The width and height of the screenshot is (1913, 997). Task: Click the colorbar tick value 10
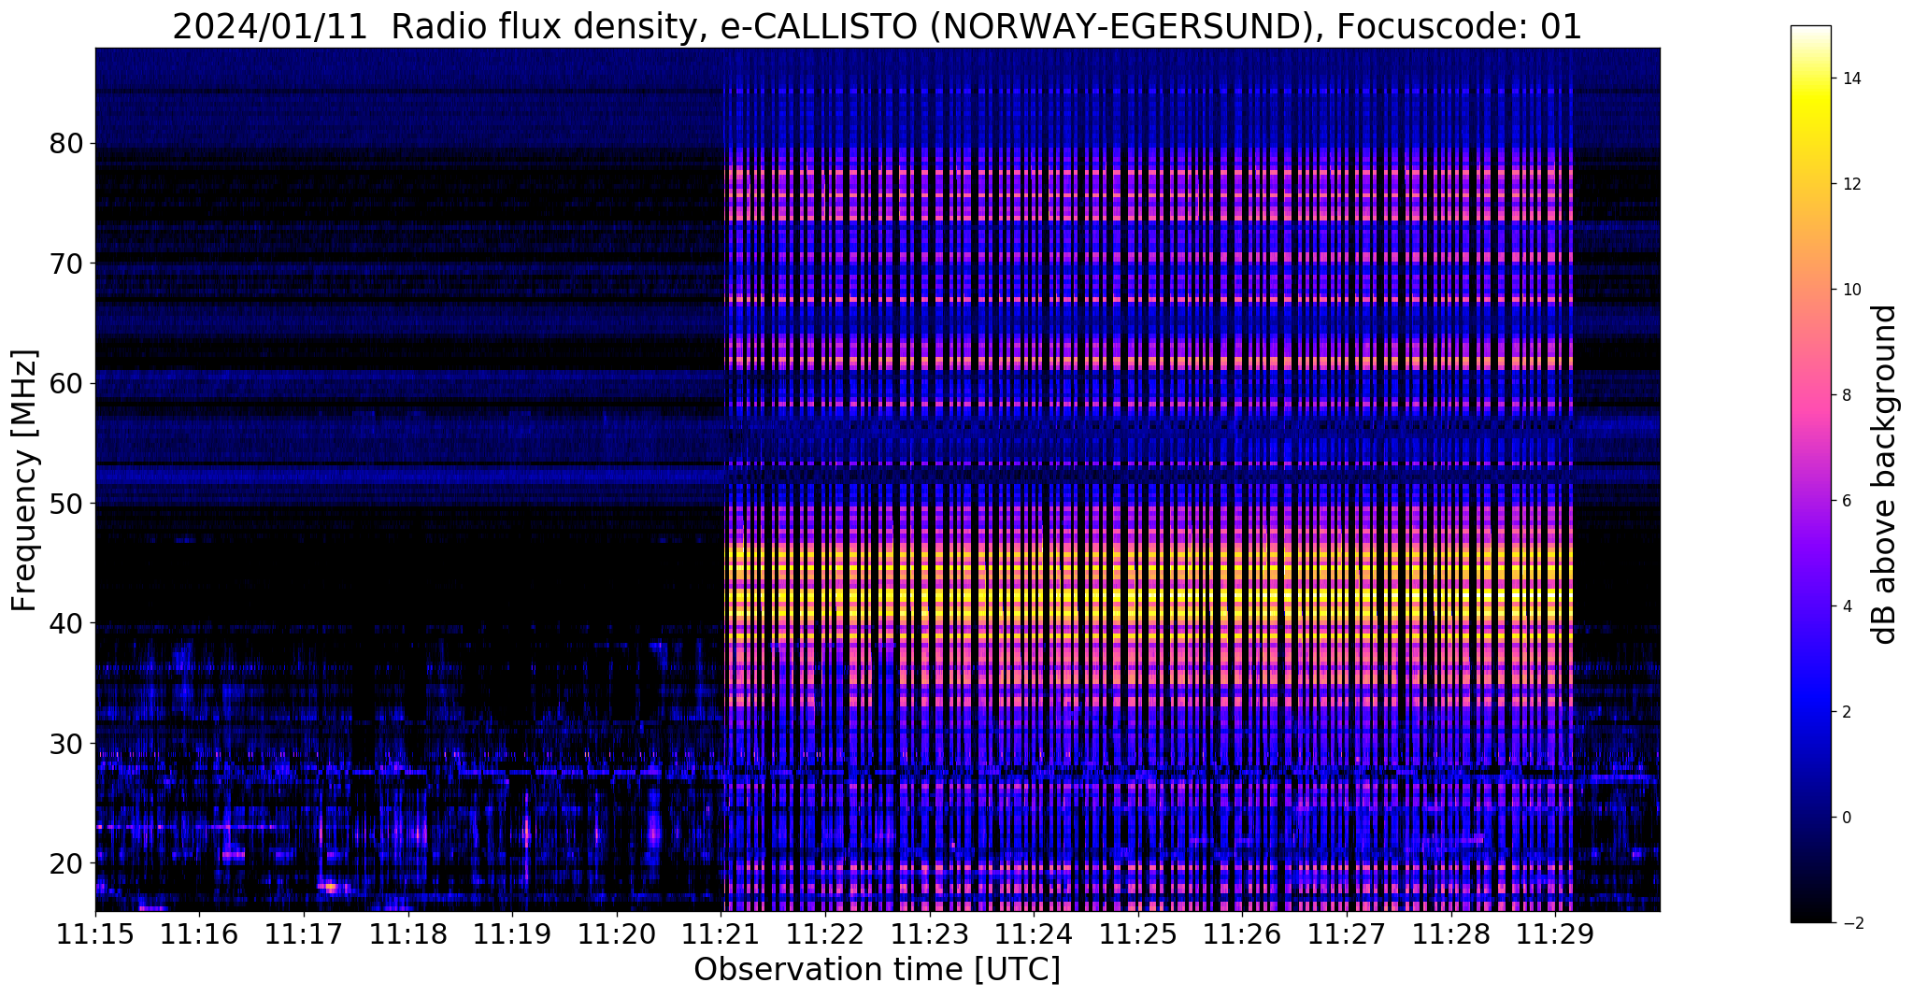click(1851, 290)
